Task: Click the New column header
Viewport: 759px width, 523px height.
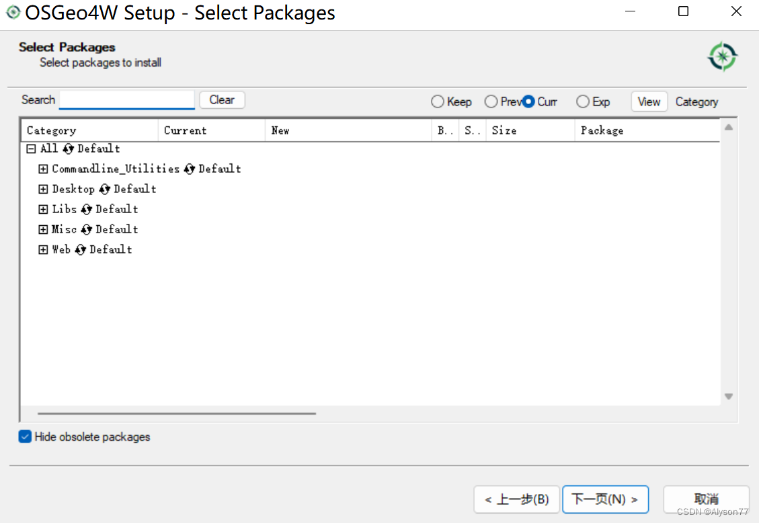Action: [348, 130]
